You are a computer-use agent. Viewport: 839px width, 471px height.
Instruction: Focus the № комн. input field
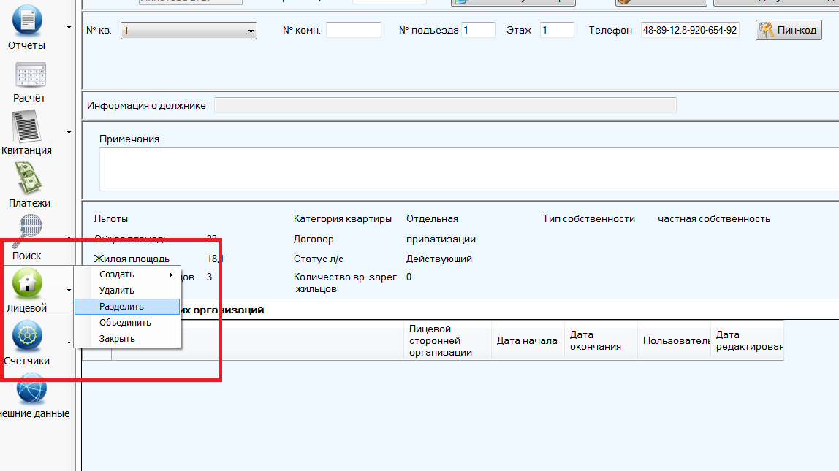click(x=353, y=31)
